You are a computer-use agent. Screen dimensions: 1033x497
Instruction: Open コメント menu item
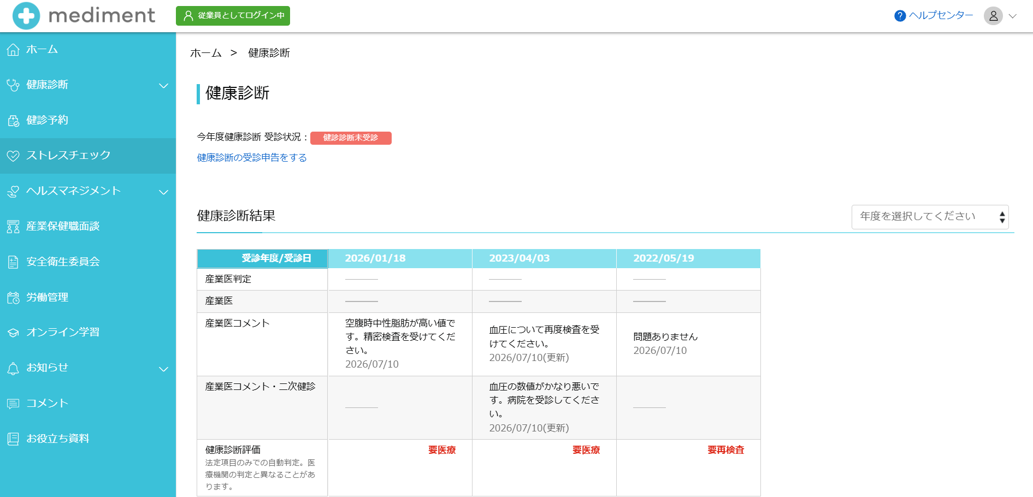point(88,403)
